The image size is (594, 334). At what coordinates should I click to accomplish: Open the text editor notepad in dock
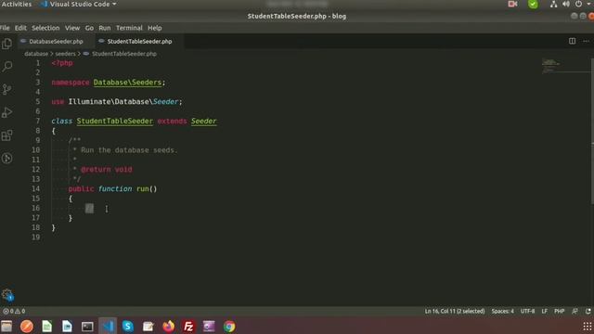(x=148, y=326)
